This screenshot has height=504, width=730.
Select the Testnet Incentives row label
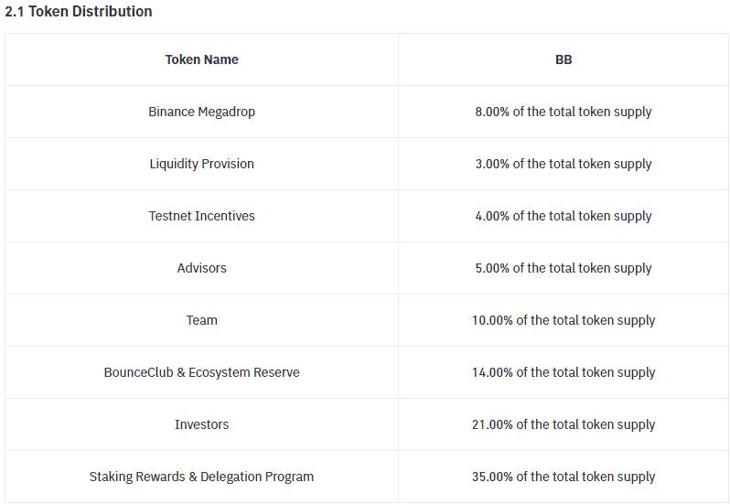point(201,216)
